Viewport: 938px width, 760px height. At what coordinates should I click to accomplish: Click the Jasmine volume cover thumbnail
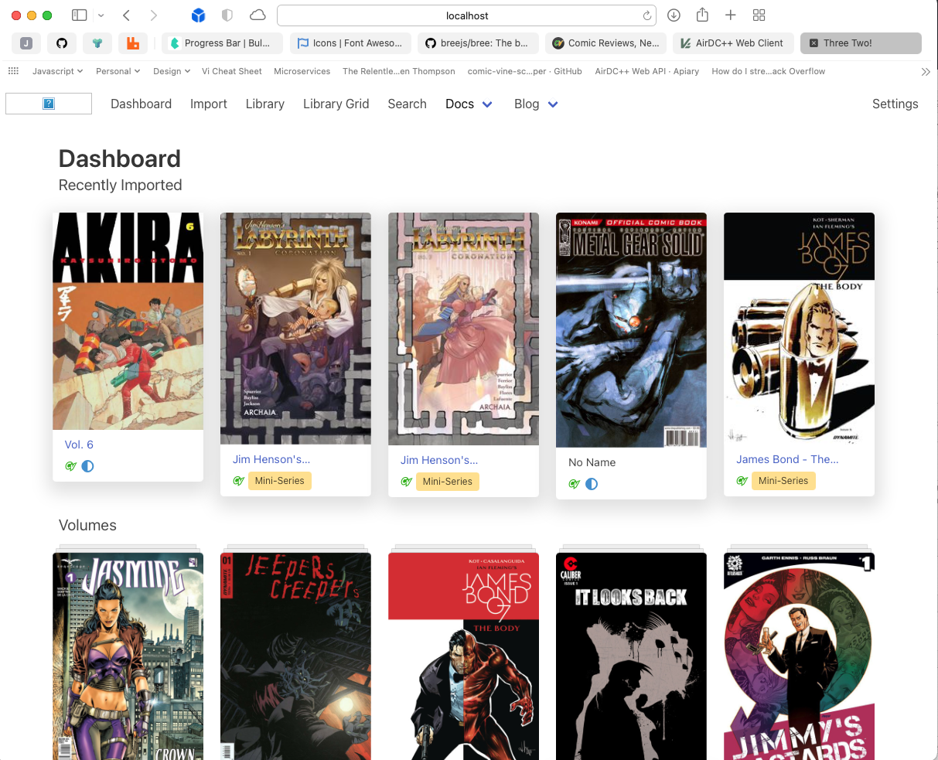(x=128, y=656)
